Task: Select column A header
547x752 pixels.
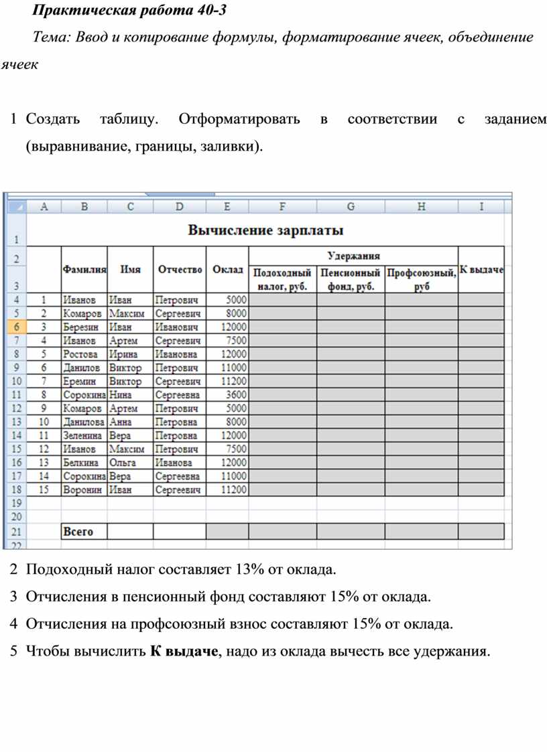Action: (x=45, y=208)
